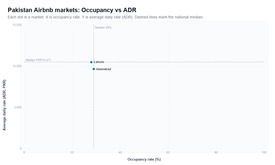Screen dimensions: 275x165
Task: Click the 80 x-axis tick label
Action: click(x=216, y=152)
